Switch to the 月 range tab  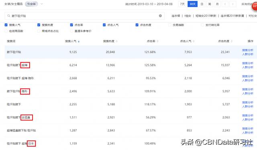tap(217, 4)
